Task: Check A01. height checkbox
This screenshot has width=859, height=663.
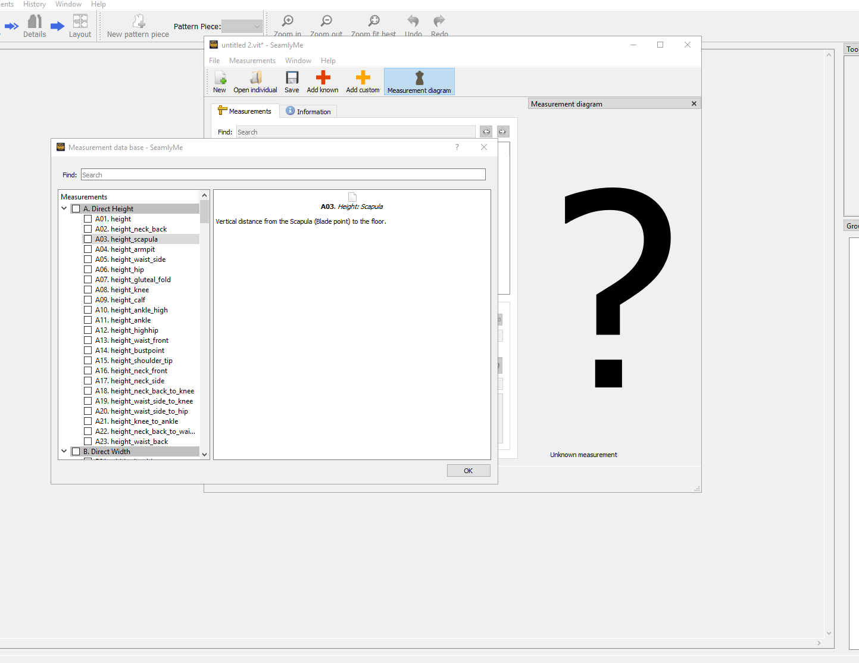Action: coord(88,219)
